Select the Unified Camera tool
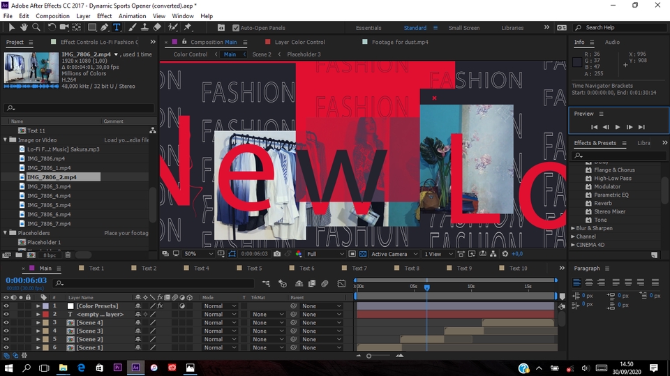 (64, 27)
